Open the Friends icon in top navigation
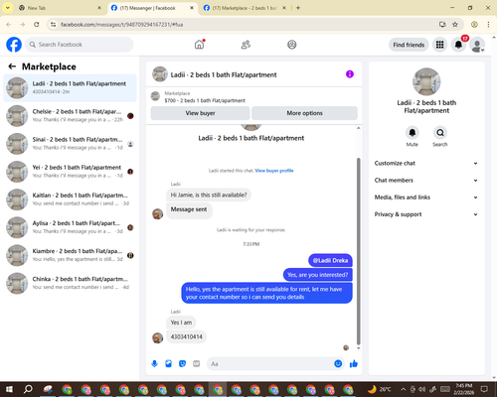497x397 pixels. 246,45
